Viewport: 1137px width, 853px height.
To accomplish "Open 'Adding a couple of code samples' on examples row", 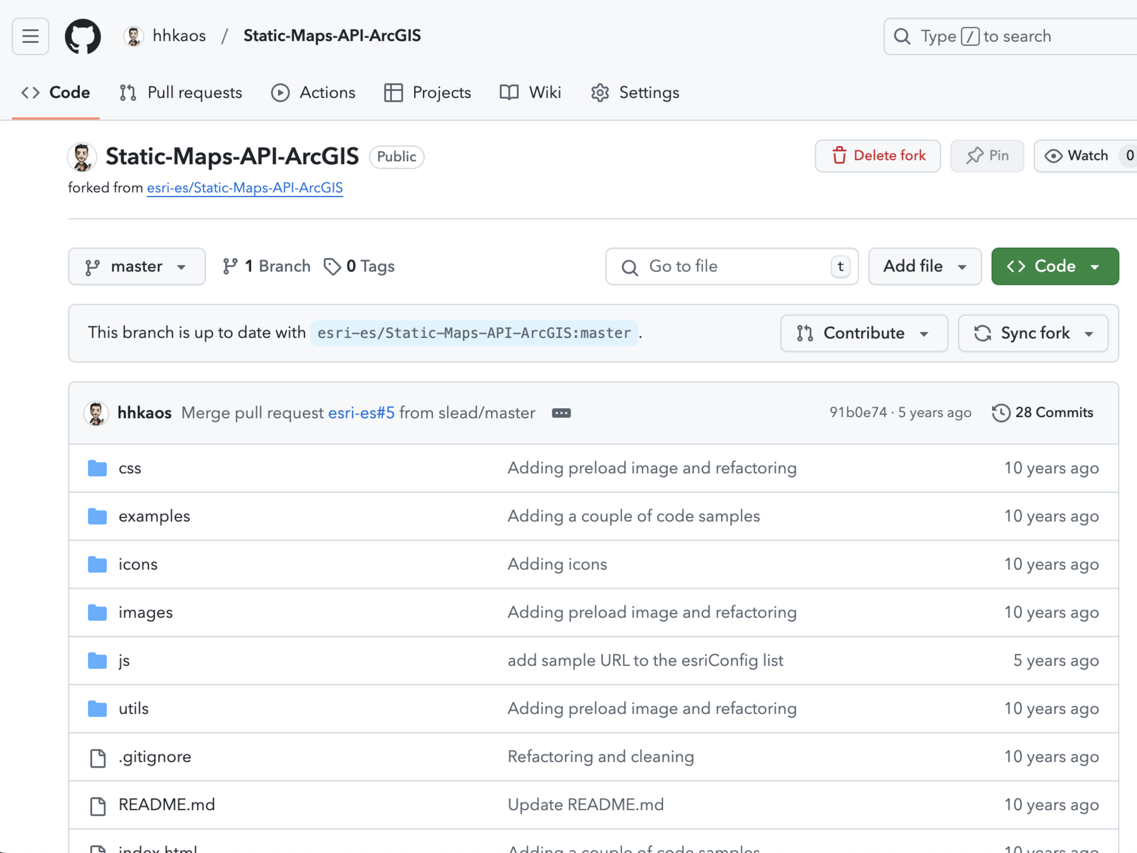I will 634,516.
